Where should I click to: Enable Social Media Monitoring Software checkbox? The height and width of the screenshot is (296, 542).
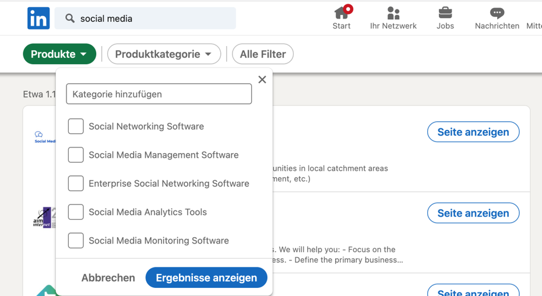[76, 240]
